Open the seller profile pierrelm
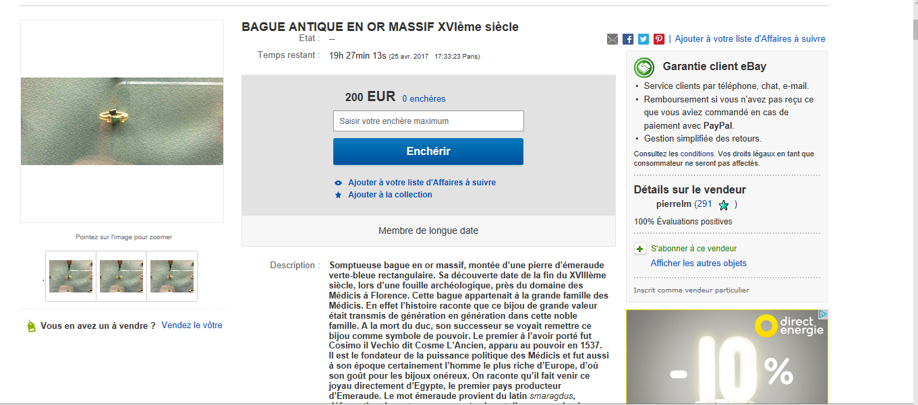Image resolution: width=918 pixels, height=405 pixels. (x=674, y=204)
